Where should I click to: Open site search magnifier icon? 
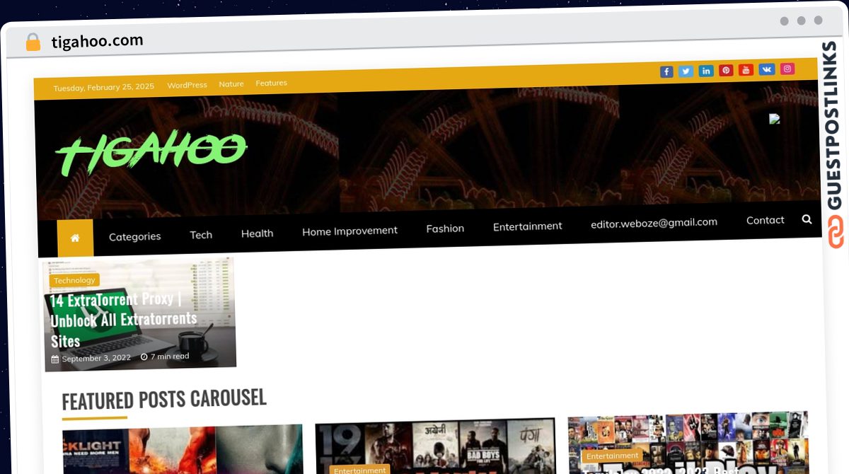[807, 219]
